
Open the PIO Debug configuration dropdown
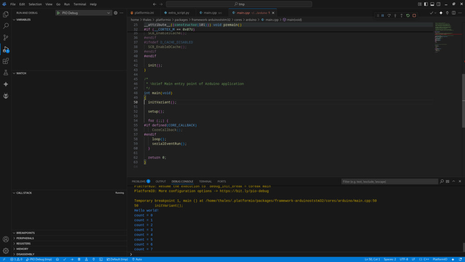pos(84,13)
